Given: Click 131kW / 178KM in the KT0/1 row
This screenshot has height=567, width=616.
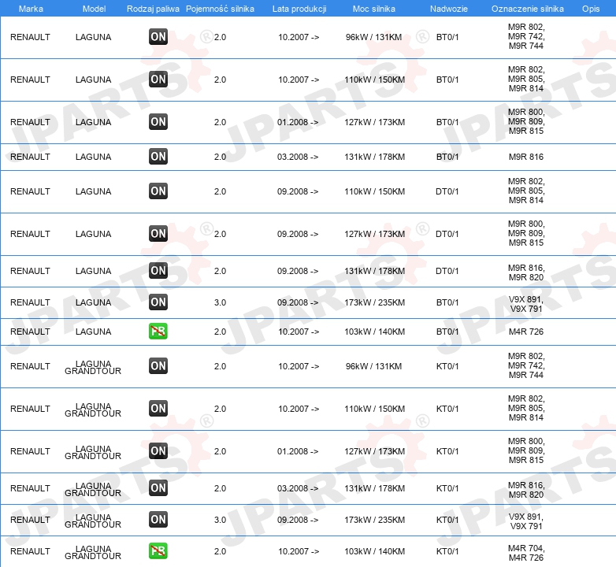Looking at the screenshot, I should 374,488.
